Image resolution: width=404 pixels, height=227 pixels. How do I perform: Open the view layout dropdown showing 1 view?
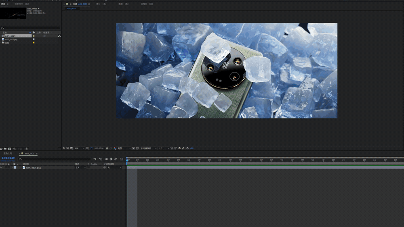pyautogui.click(x=164, y=148)
